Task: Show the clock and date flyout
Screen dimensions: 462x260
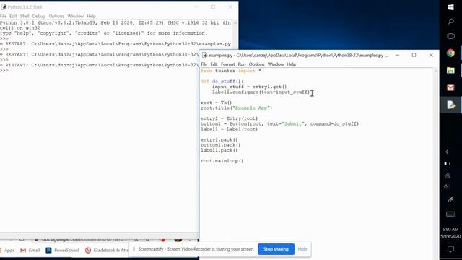Action: pos(450,233)
